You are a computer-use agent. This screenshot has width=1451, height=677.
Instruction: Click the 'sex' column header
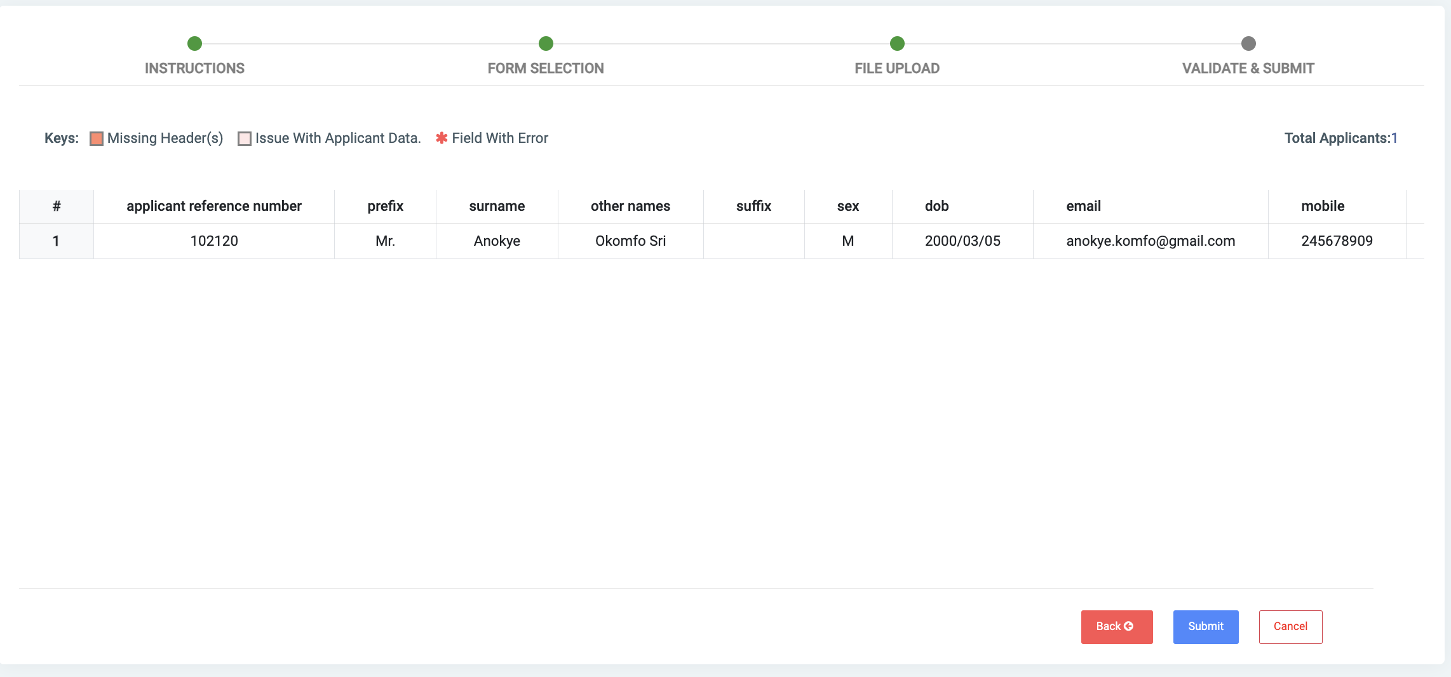pyautogui.click(x=848, y=206)
